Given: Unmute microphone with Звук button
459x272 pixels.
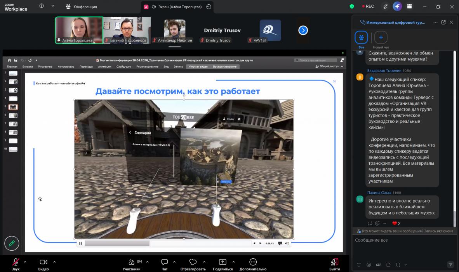Looking at the screenshot, I should 16,264.
